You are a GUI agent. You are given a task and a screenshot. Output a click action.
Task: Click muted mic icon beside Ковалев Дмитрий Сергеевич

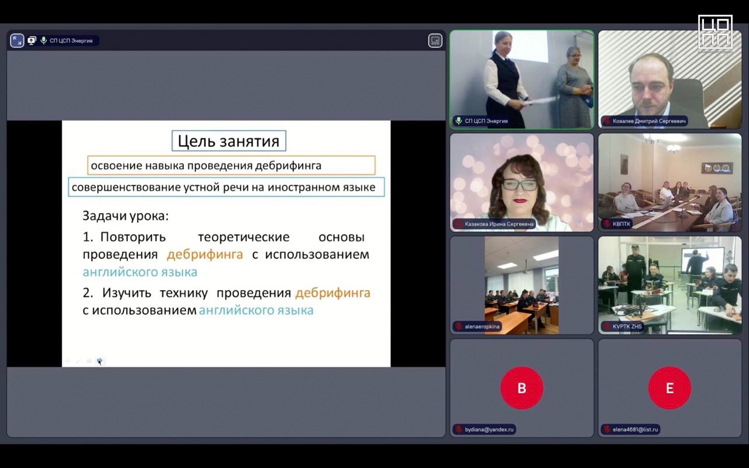point(607,121)
